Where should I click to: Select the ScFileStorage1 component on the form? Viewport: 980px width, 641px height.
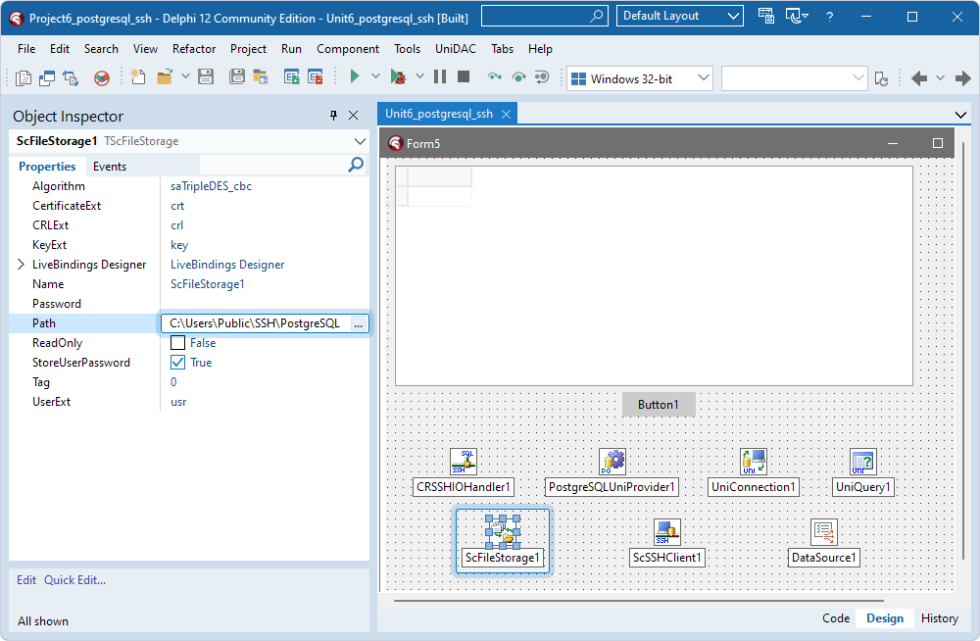503,532
